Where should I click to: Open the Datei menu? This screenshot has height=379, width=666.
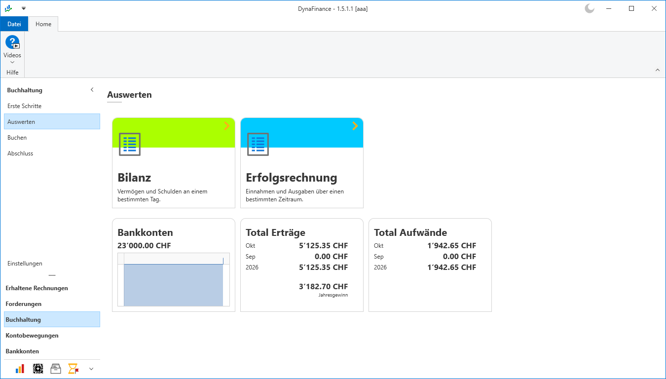[14, 24]
